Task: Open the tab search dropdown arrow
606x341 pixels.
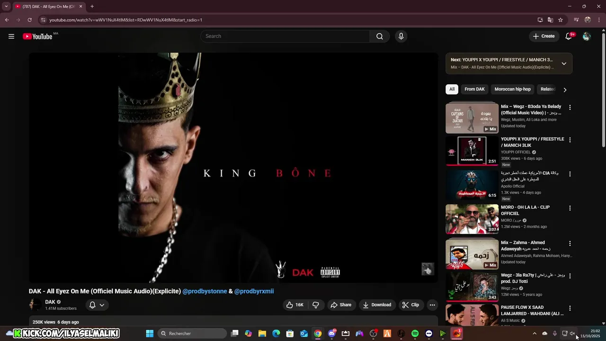Action: pyautogui.click(x=6, y=7)
